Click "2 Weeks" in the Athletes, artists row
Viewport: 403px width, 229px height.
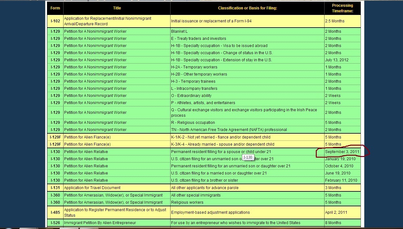(333, 103)
